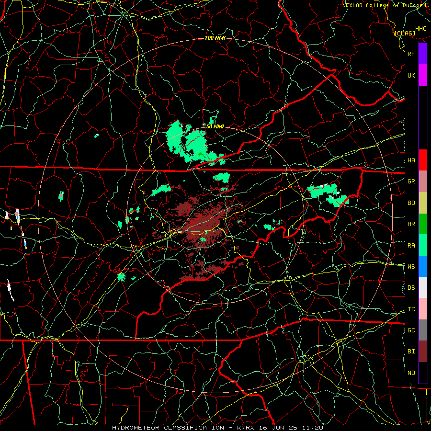Click the UK legend label
Viewport: 431px width, 431px height.
411,75
